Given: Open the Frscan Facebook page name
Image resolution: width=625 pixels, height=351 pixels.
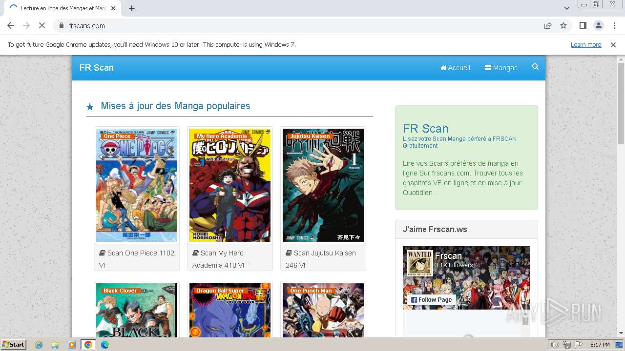Looking at the screenshot, I should [x=448, y=256].
